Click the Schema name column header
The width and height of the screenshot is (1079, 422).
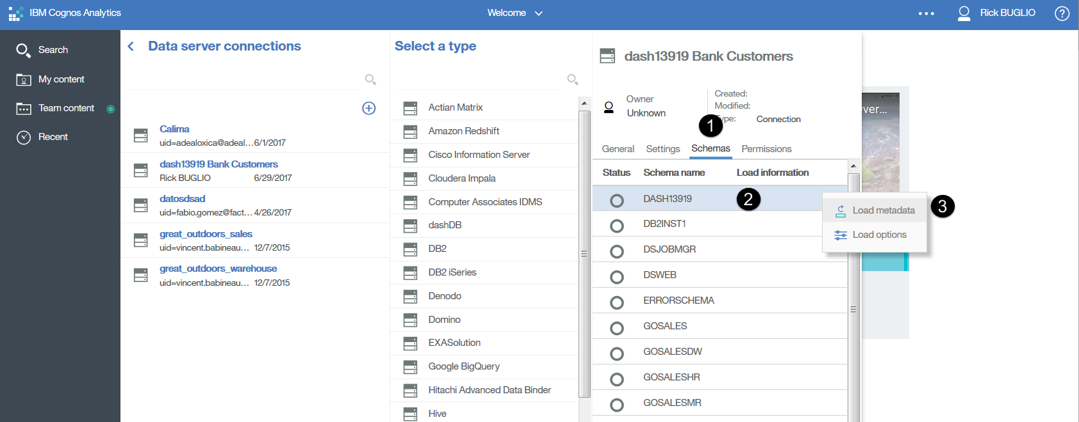coord(674,173)
